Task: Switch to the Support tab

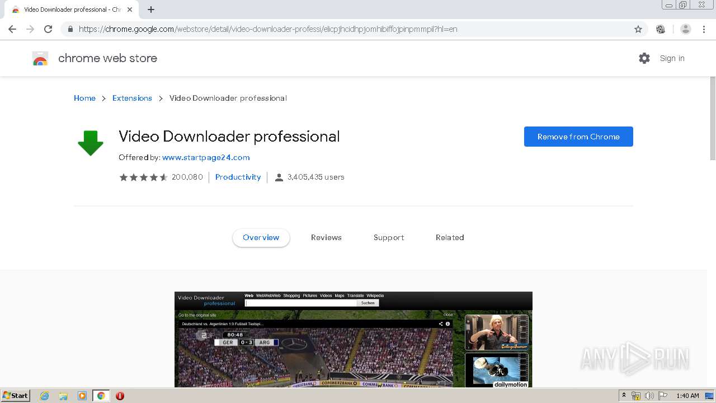Action: point(389,237)
